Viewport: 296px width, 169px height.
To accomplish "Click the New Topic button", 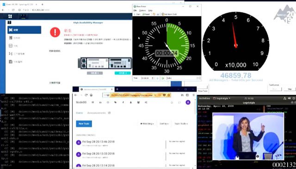I will 84,124.
